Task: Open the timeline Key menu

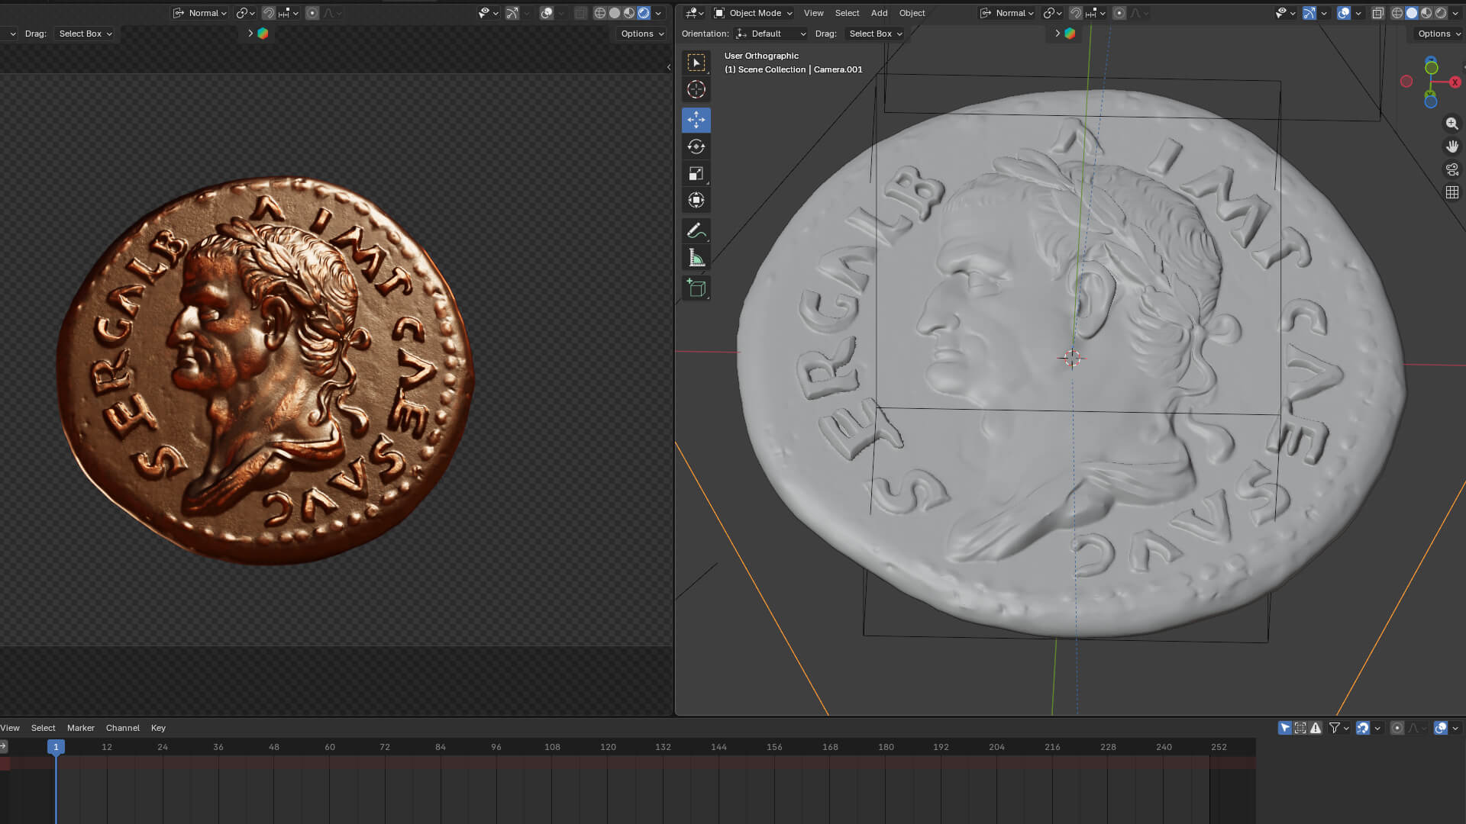Action: coord(158,728)
